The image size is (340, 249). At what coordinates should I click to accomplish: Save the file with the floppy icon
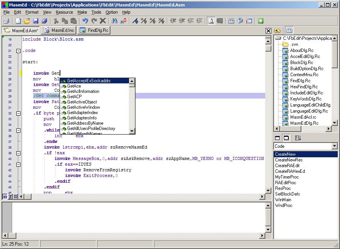click(36, 21)
